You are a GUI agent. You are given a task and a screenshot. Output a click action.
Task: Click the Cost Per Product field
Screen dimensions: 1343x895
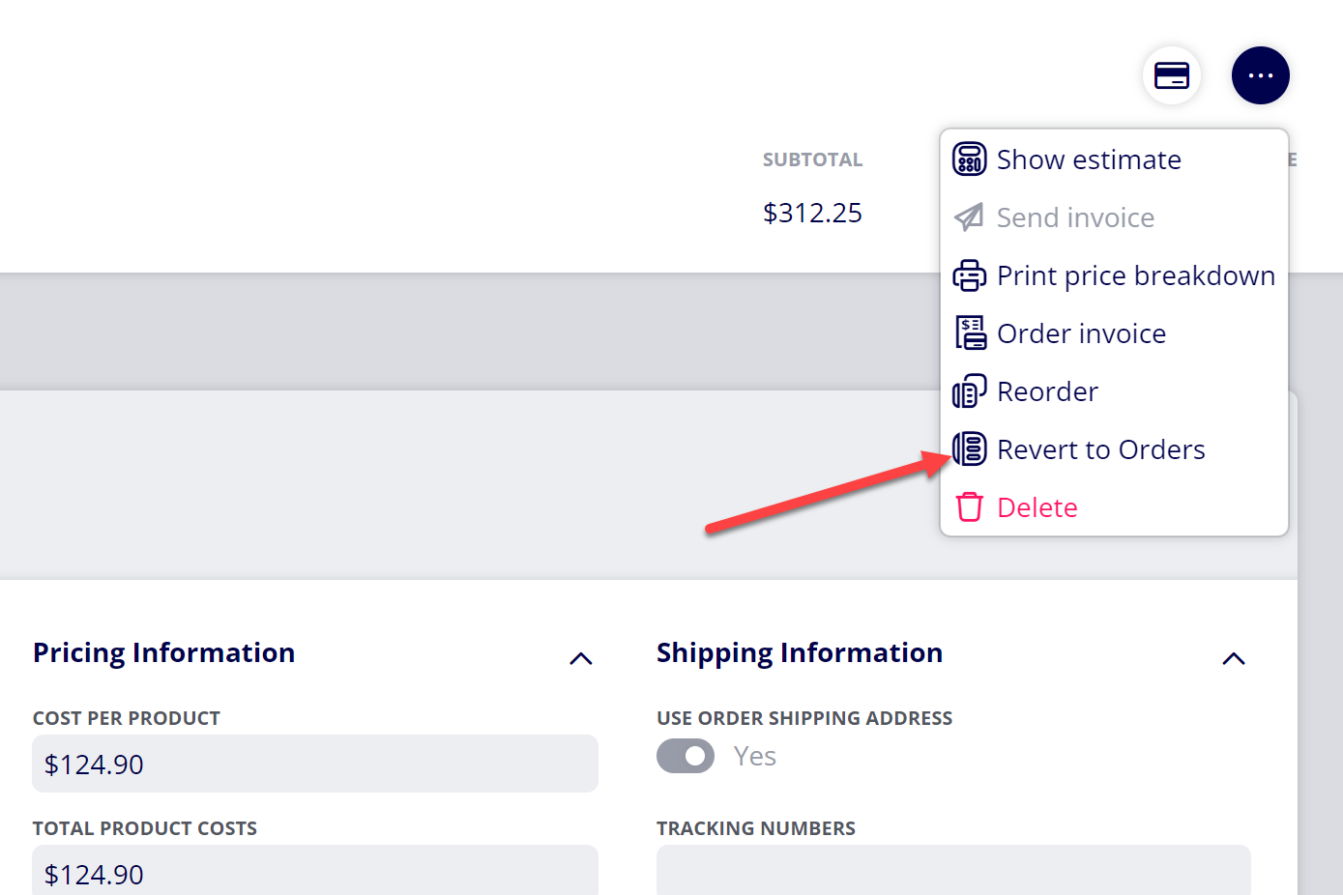pyautogui.click(x=315, y=764)
